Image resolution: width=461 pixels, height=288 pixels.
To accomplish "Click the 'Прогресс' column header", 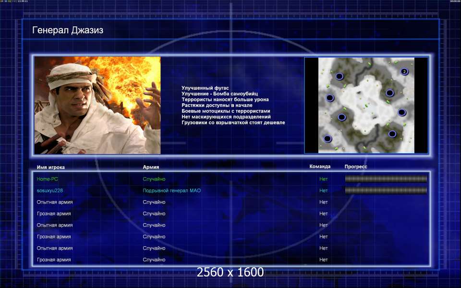I will click(x=356, y=167).
